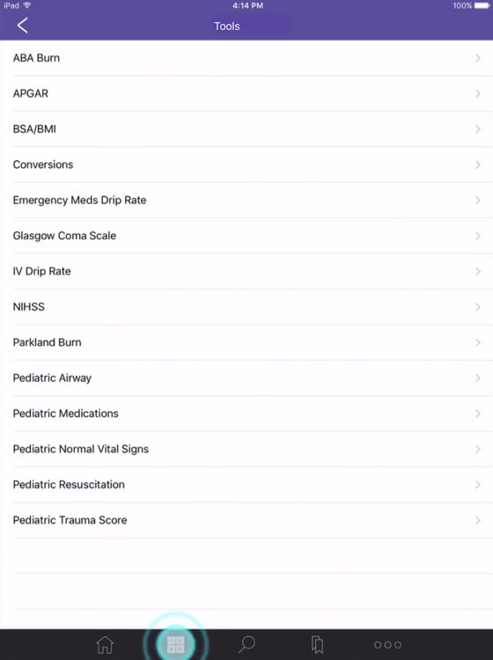Open the BSA/BMI calculator
This screenshot has height=660, width=493.
point(246,129)
